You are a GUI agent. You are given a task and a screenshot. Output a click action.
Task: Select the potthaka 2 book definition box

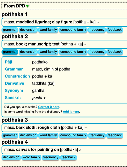(64, 44)
